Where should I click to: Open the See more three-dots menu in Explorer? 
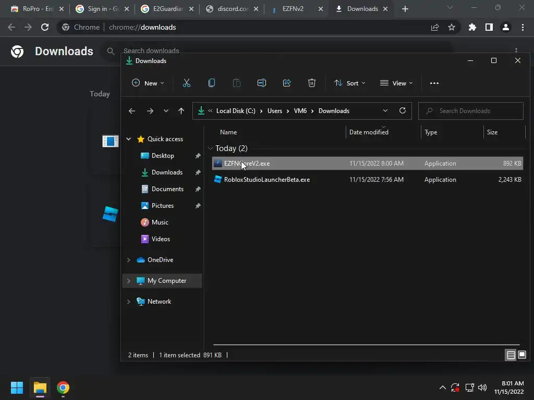434,83
